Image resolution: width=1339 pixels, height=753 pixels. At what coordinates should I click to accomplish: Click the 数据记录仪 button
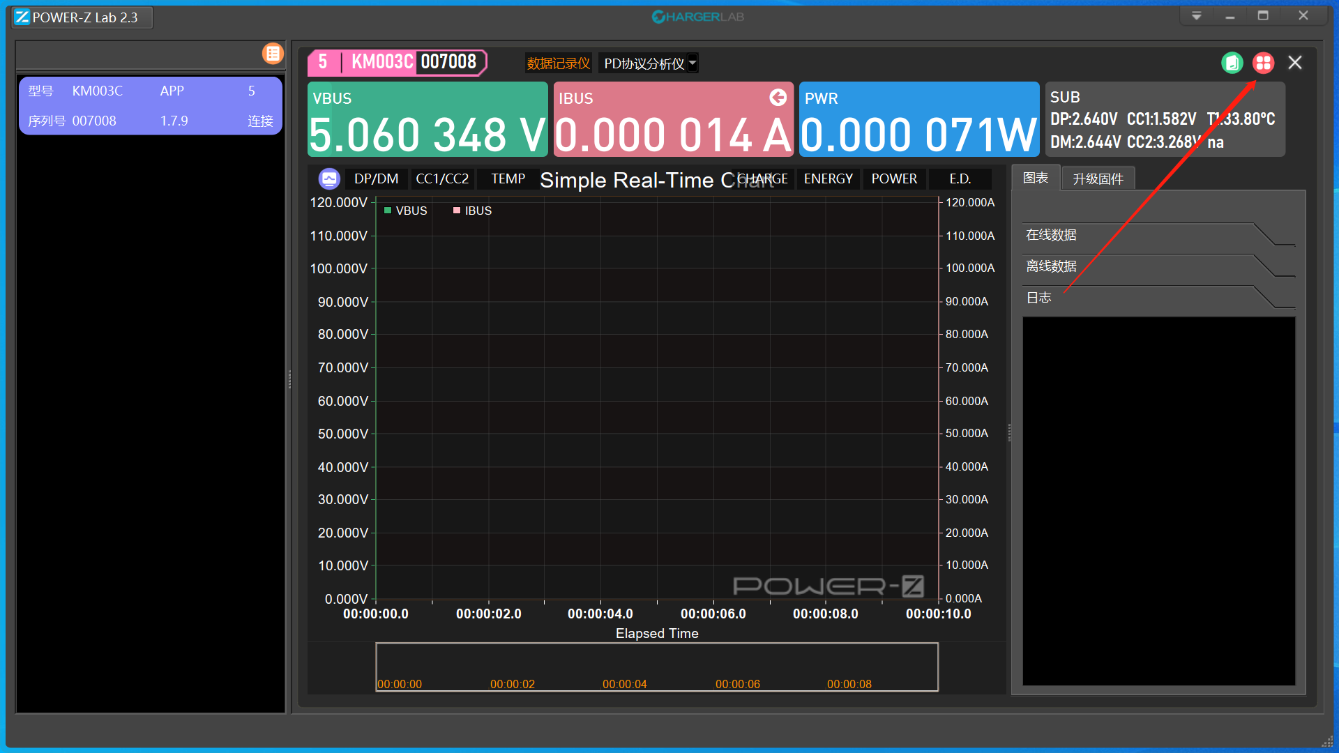point(558,63)
